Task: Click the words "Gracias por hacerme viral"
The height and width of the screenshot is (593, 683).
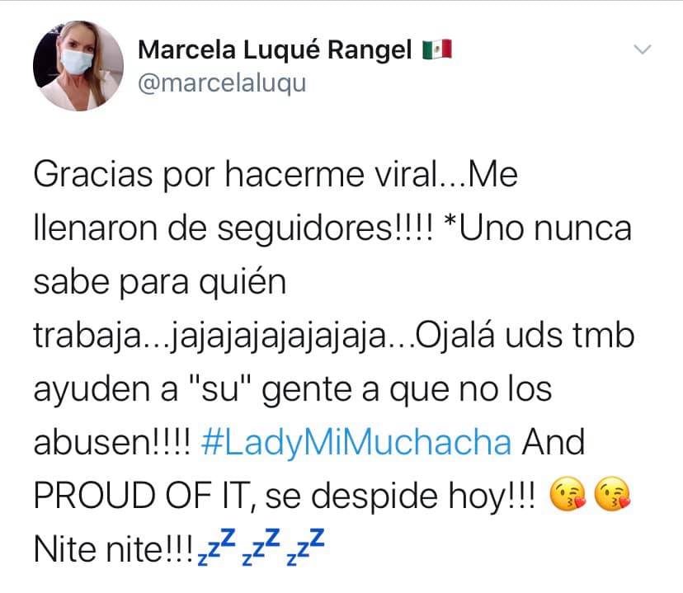Action: pyautogui.click(x=236, y=176)
